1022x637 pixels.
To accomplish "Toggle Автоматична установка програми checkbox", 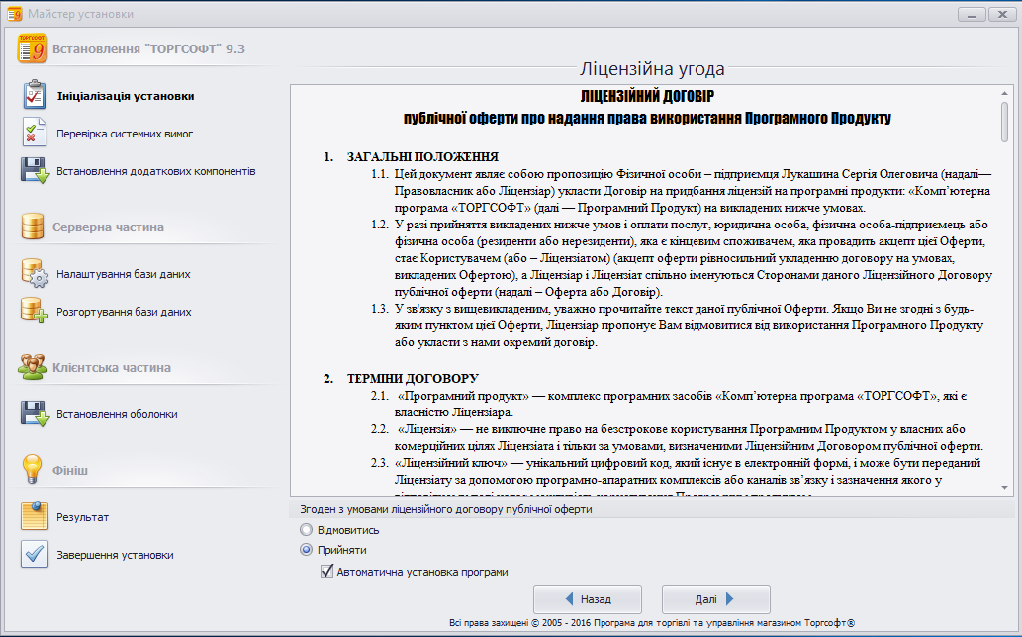I will 326,572.
